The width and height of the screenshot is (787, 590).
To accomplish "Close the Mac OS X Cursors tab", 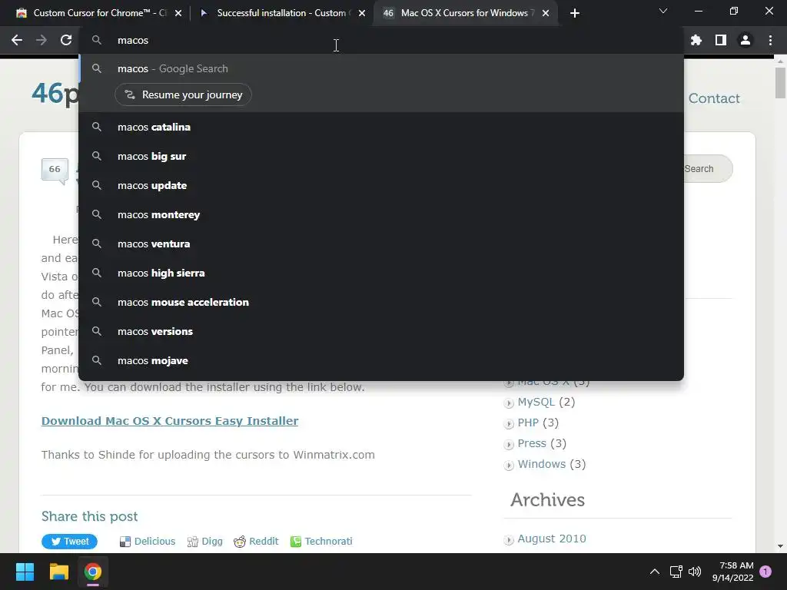I will point(546,13).
